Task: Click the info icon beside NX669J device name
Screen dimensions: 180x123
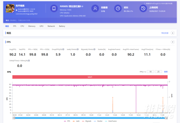Action: 82,6
